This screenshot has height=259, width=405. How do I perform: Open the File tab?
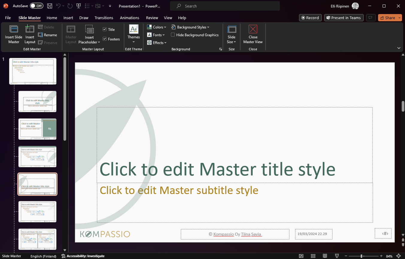8,18
